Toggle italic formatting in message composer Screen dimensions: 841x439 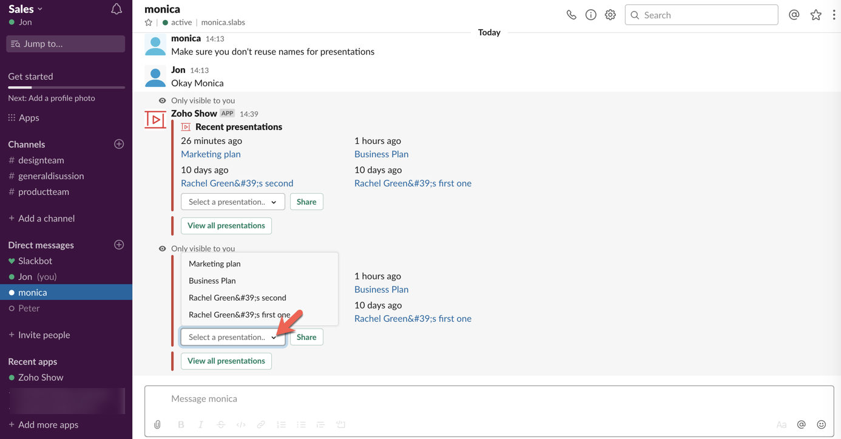tap(201, 424)
